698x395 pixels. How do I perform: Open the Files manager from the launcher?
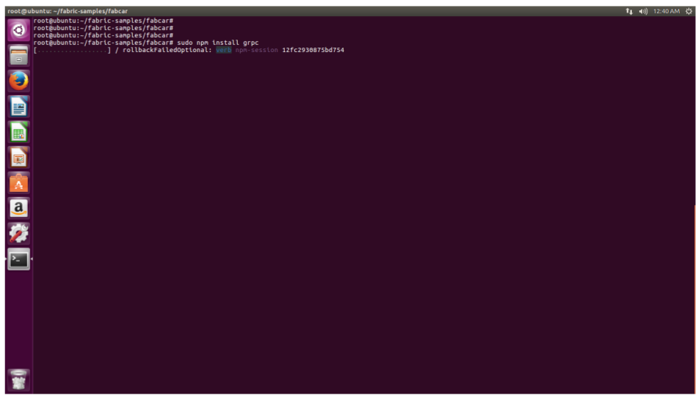(x=18, y=56)
